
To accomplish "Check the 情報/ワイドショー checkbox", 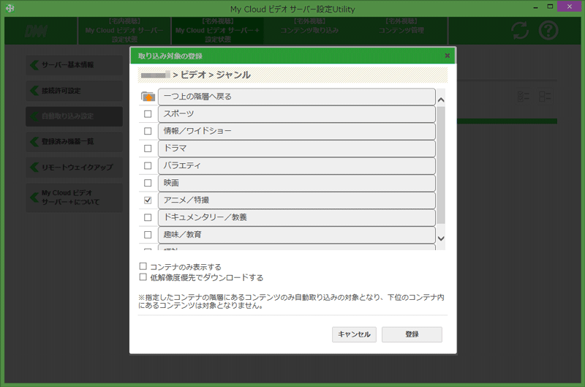I will point(148,131).
